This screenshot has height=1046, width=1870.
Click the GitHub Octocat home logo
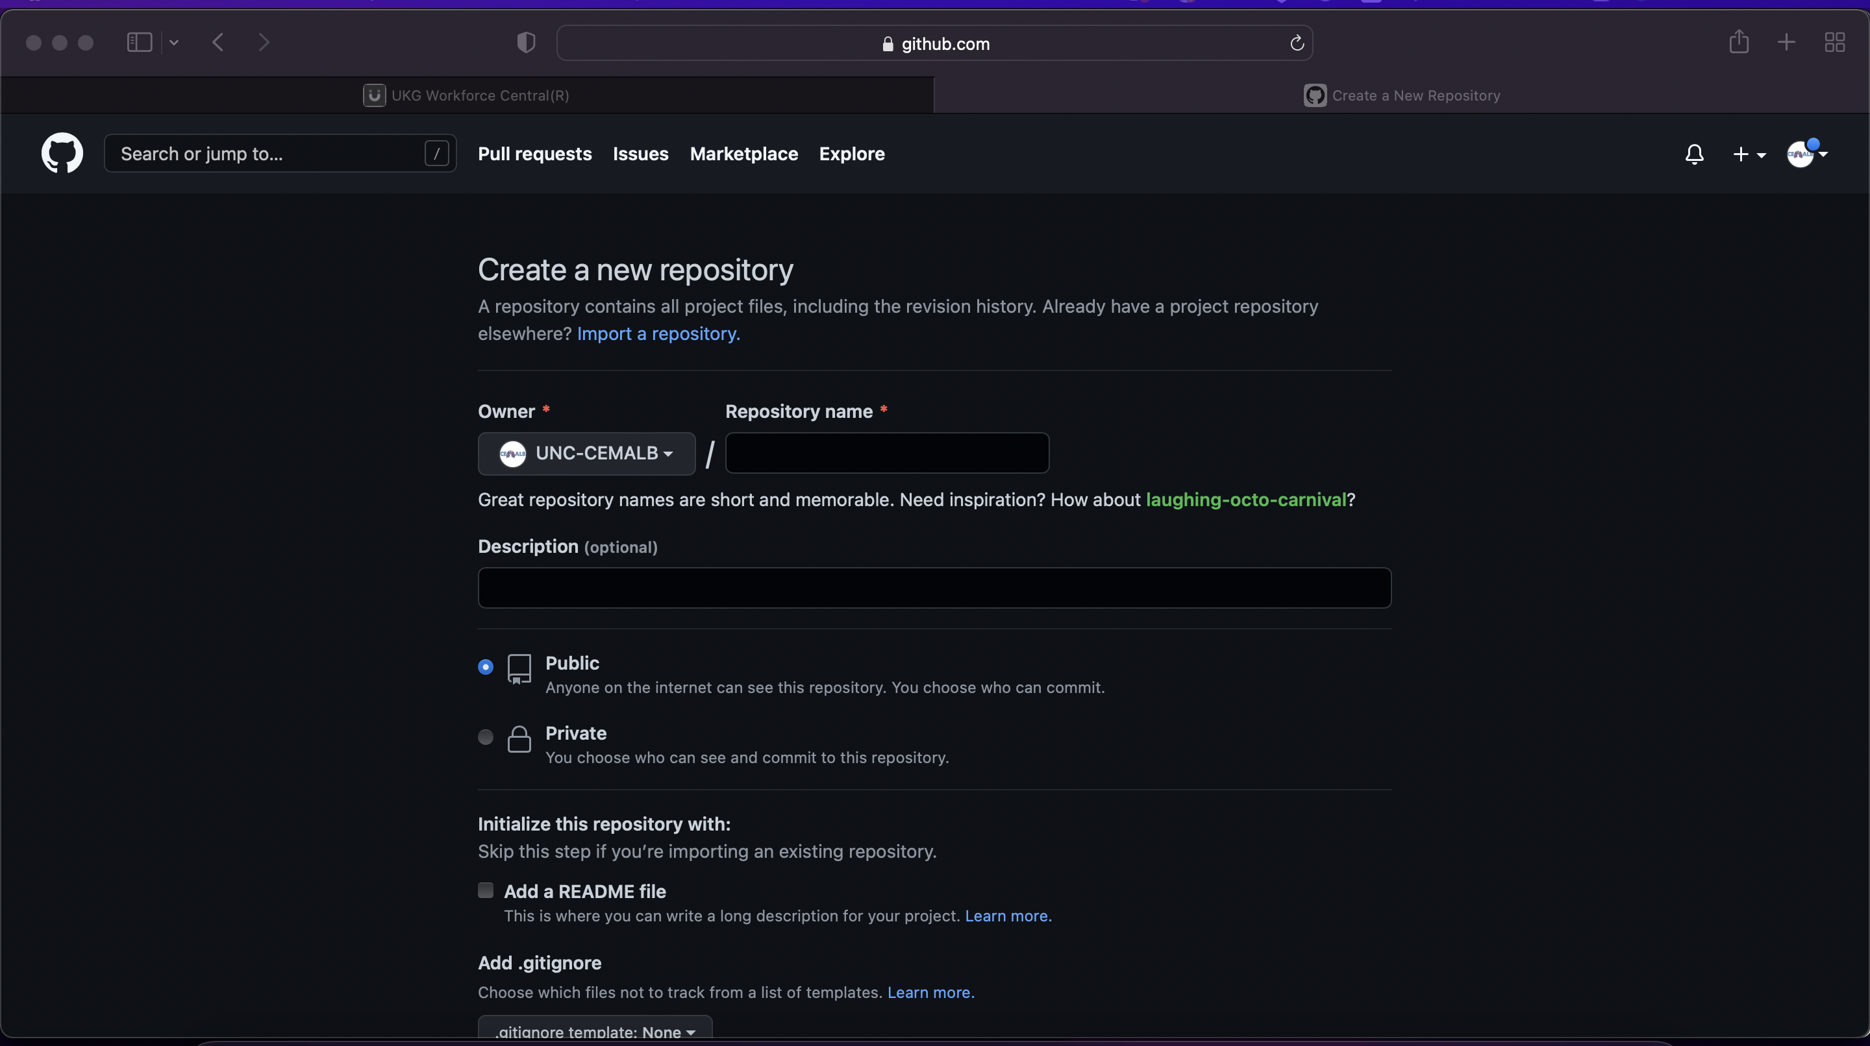pos(62,153)
